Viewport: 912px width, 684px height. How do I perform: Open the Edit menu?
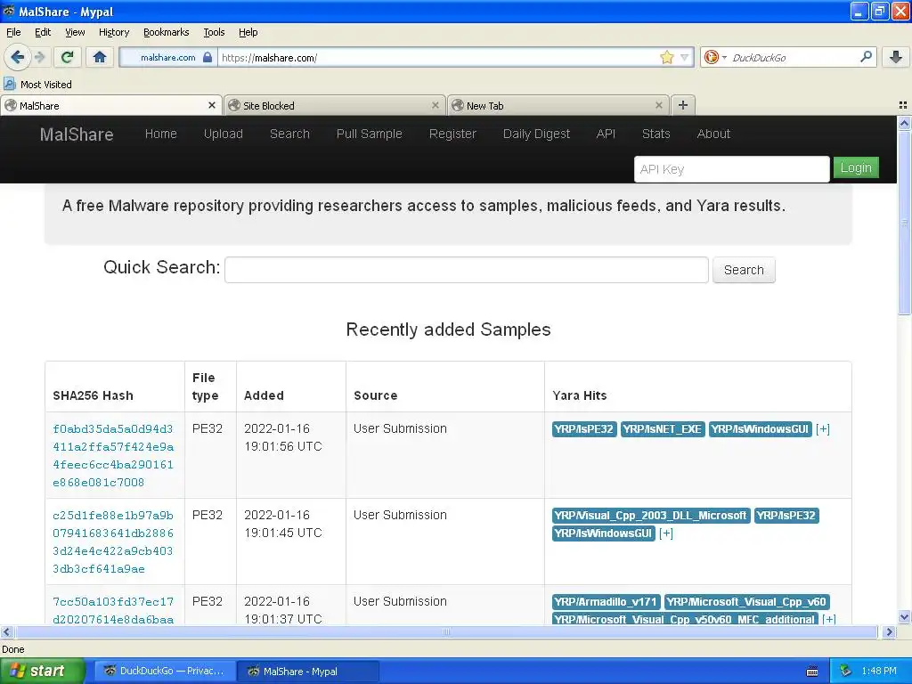(43, 32)
